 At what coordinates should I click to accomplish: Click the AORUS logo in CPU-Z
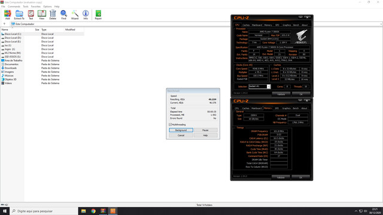pos(301,37)
